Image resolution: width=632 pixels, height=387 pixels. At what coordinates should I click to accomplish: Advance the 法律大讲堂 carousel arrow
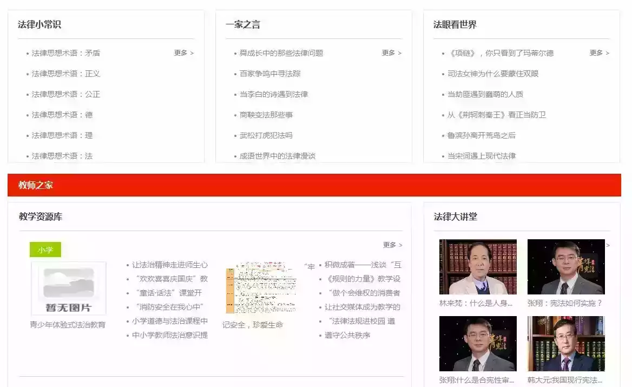pos(608,245)
